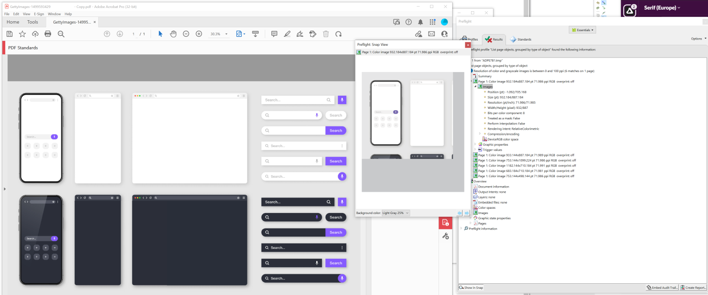The width and height of the screenshot is (708, 295).
Task: Click the Print file icon
Action: [48, 34]
